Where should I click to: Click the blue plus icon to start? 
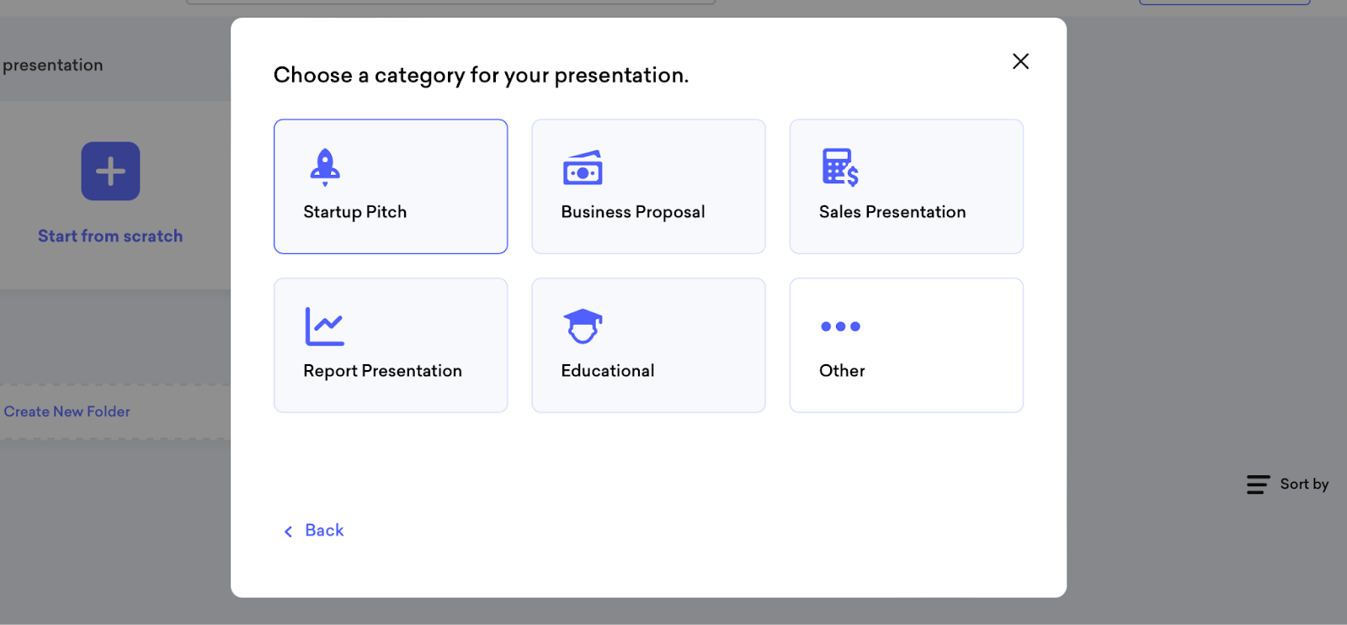pyautogui.click(x=110, y=172)
